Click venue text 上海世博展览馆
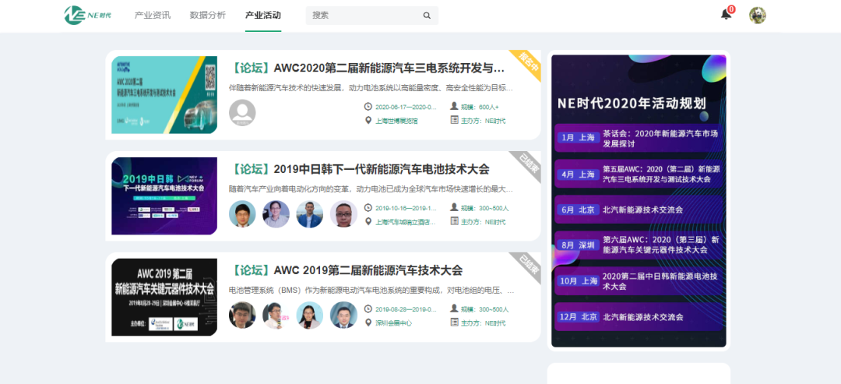841x384 pixels. coord(396,121)
